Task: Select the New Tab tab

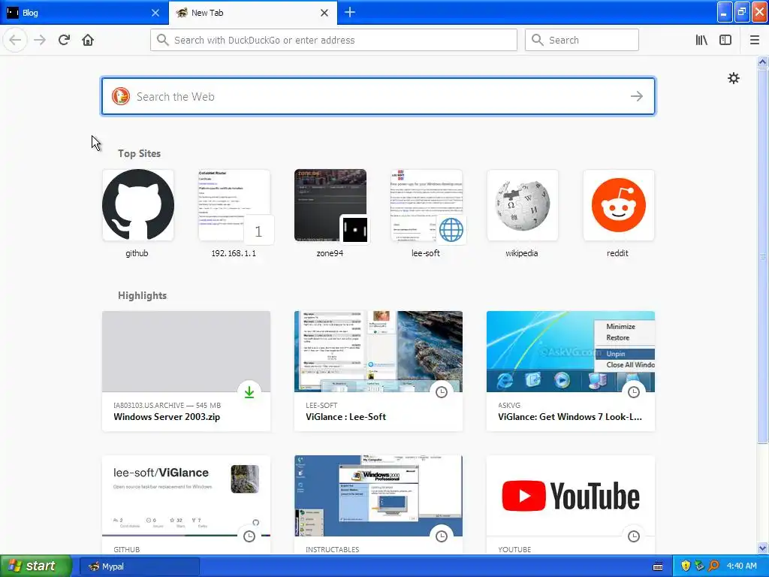Action: (x=253, y=12)
